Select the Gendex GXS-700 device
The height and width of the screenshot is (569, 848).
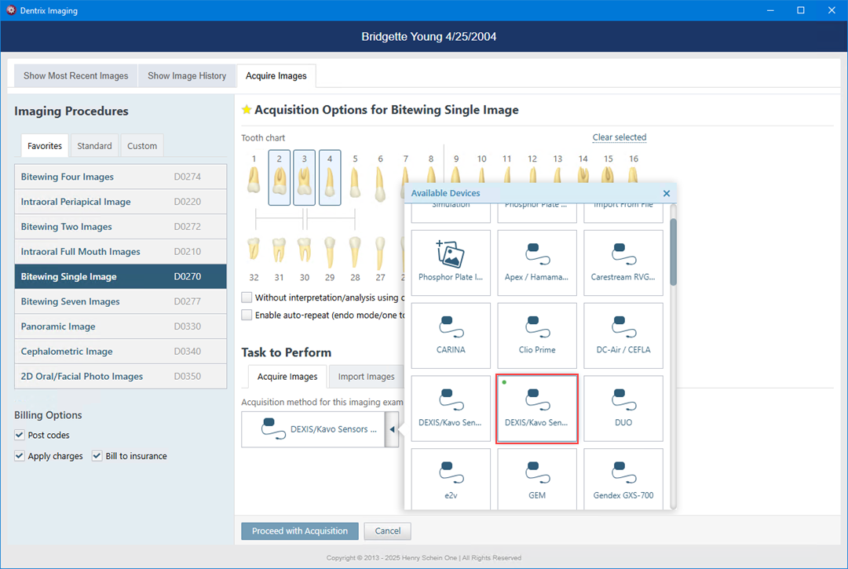[623, 479]
